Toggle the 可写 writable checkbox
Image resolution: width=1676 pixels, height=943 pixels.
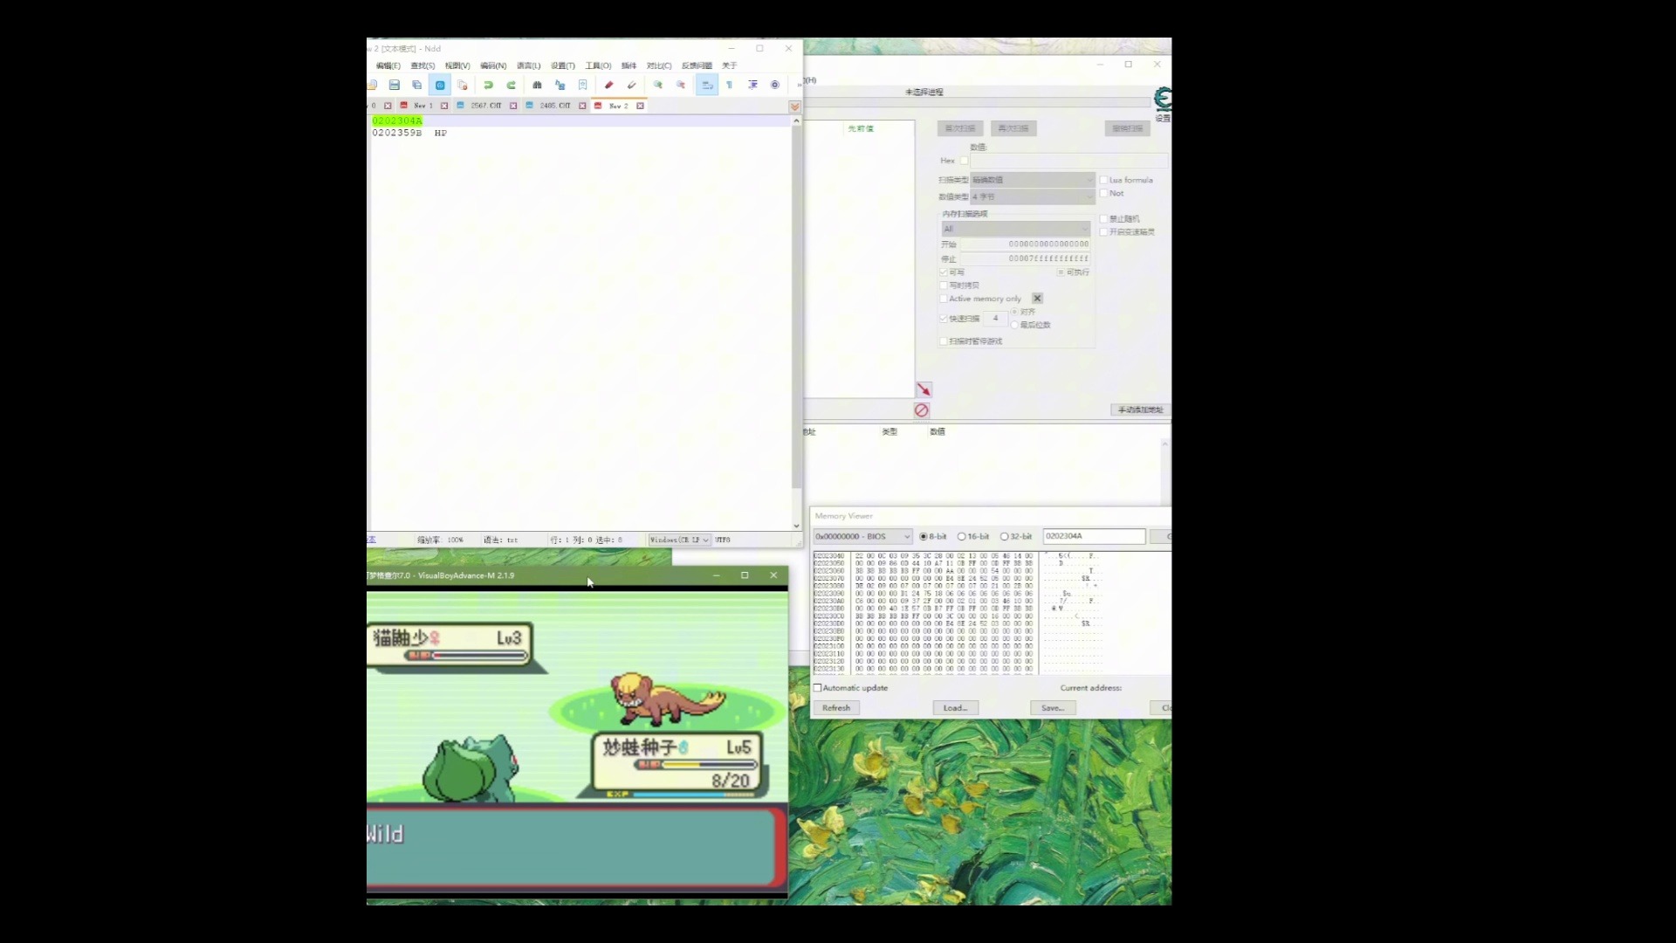[x=944, y=272]
